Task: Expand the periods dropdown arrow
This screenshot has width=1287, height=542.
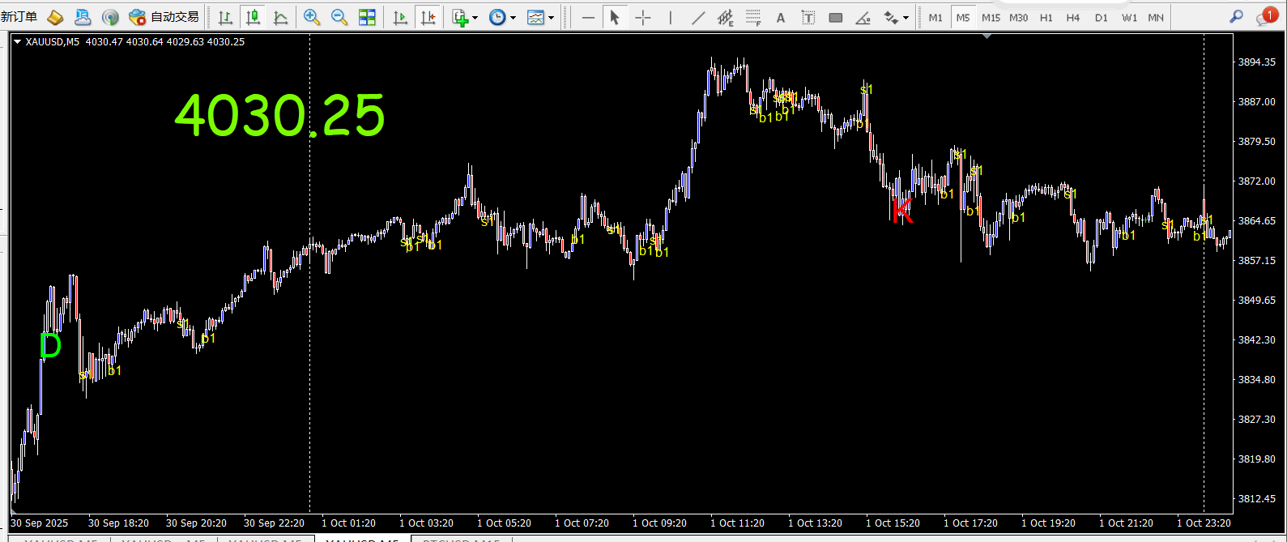Action: (513, 18)
